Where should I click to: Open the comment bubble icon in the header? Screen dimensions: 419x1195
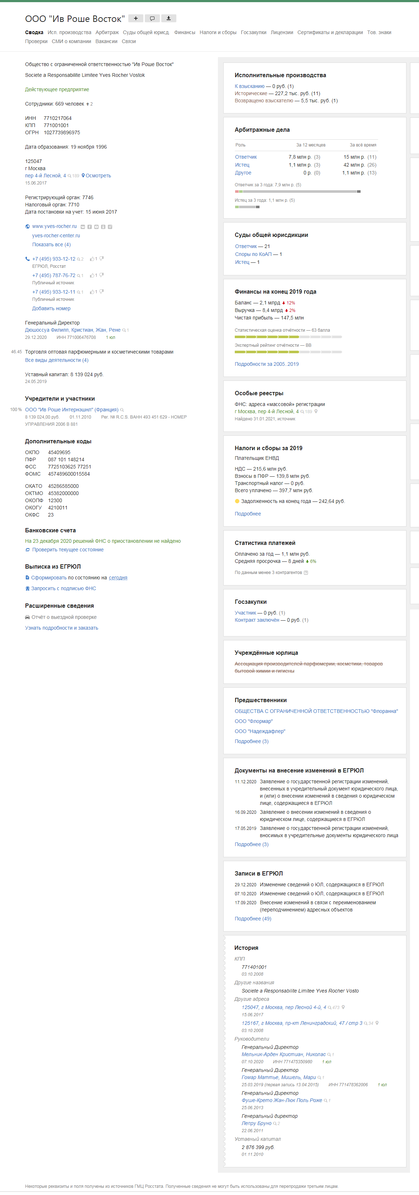[x=152, y=19]
